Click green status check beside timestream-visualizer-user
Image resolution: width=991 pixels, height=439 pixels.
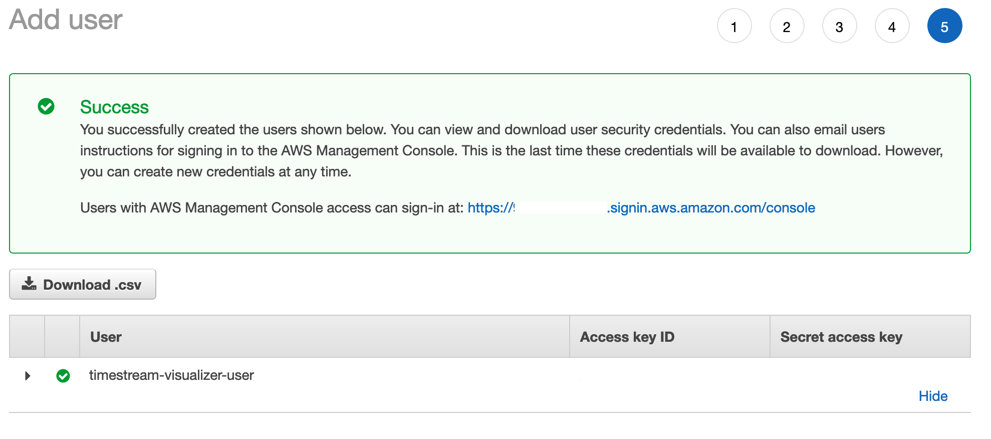pos(63,376)
